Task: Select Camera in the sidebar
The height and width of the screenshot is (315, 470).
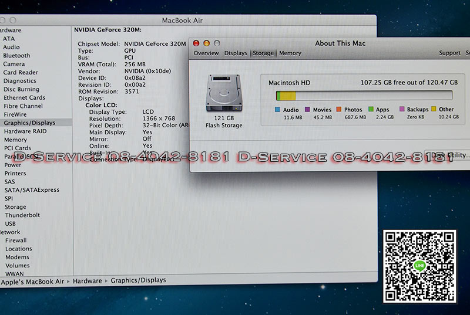Action: [x=14, y=64]
